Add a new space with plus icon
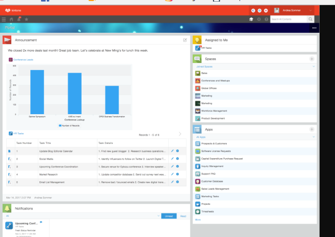 (312, 59)
